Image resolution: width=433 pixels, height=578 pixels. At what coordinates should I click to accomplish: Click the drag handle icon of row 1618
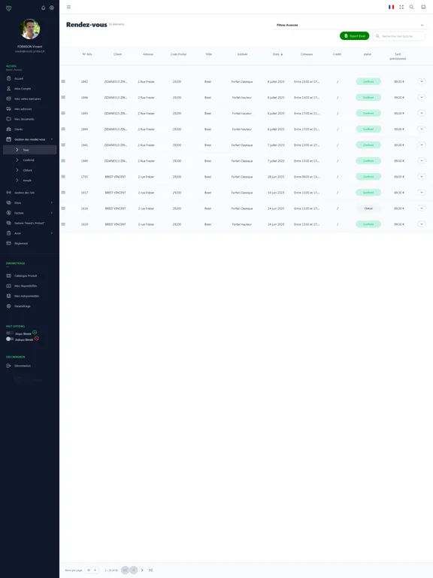[x=63, y=208]
